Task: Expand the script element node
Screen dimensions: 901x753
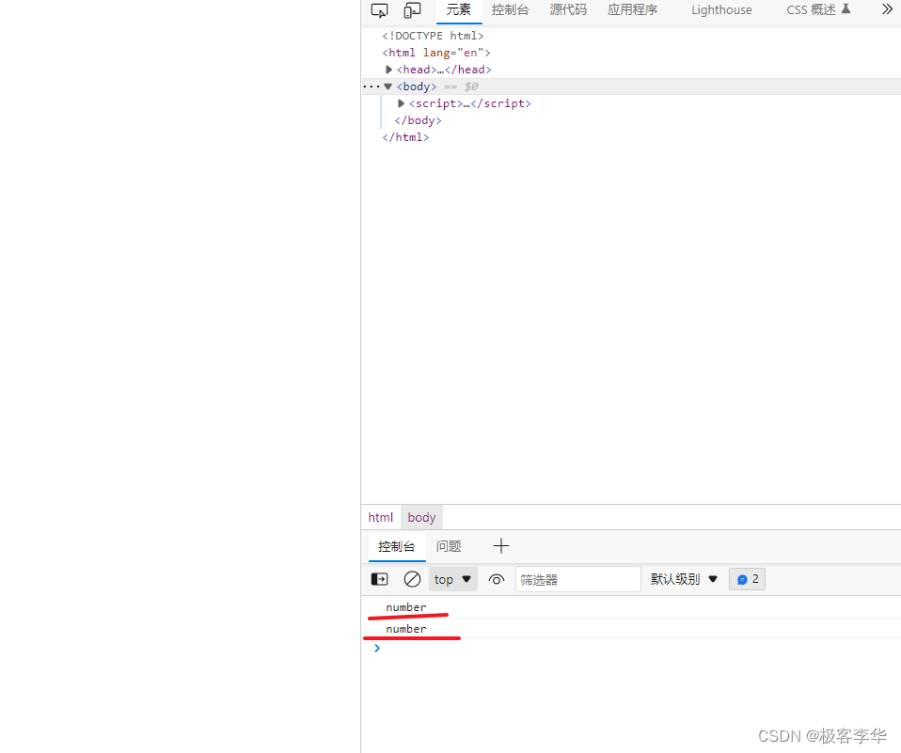Action: coord(401,103)
